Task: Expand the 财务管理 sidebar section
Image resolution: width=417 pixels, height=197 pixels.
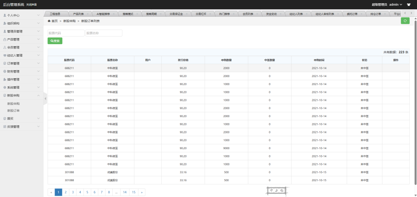Action: pyautogui.click(x=22, y=71)
